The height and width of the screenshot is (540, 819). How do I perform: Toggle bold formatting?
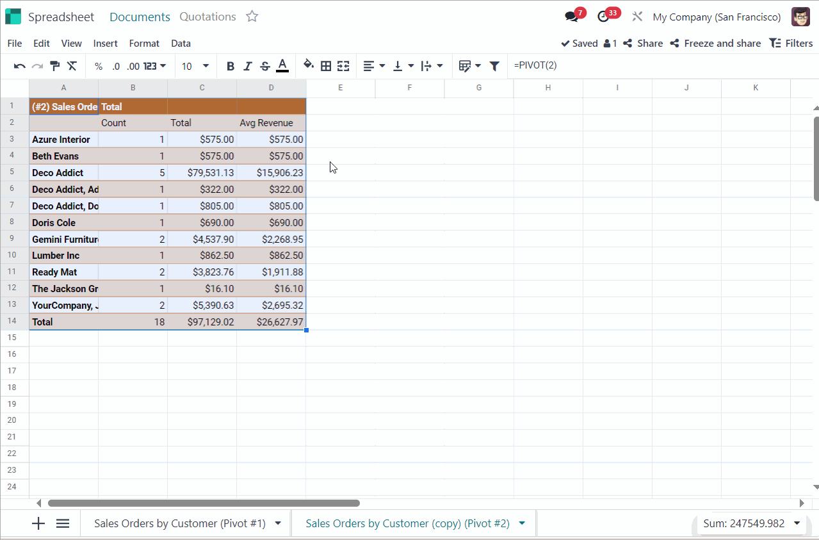231,66
